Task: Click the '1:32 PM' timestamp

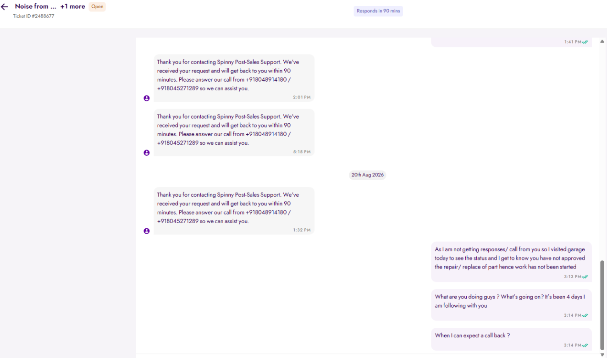Action: tap(302, 230)
